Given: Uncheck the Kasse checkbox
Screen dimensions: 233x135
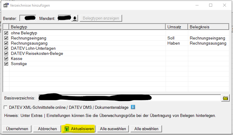Looking at the screenshot, I should tap(6, 58).
